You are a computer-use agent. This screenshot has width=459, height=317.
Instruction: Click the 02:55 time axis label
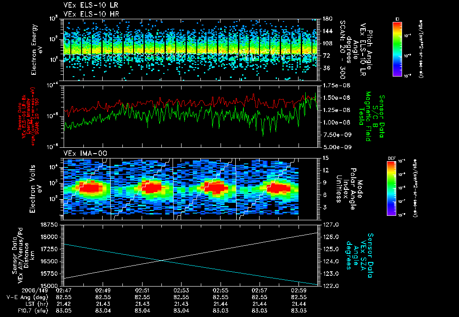click(x=221, y=291)
